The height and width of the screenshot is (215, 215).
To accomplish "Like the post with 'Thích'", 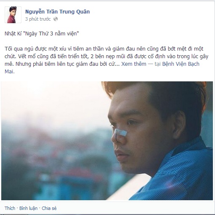I will [x=10, y=208].
